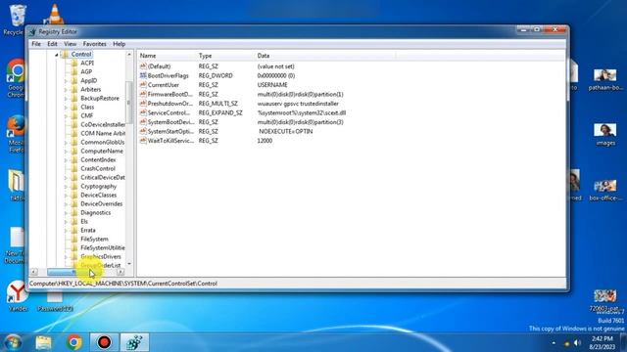Click tree scrollbar up arrow
The height and width of the screenshot is (352, 627).
pyautogui.click(x=129, y=55)
